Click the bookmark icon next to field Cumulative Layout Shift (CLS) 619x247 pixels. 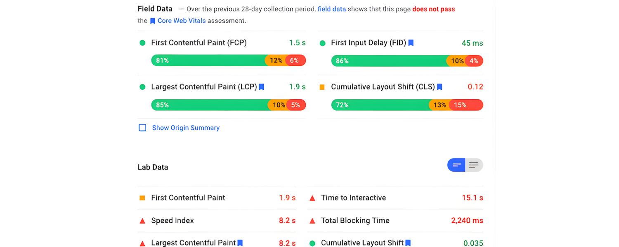point(439,87)
